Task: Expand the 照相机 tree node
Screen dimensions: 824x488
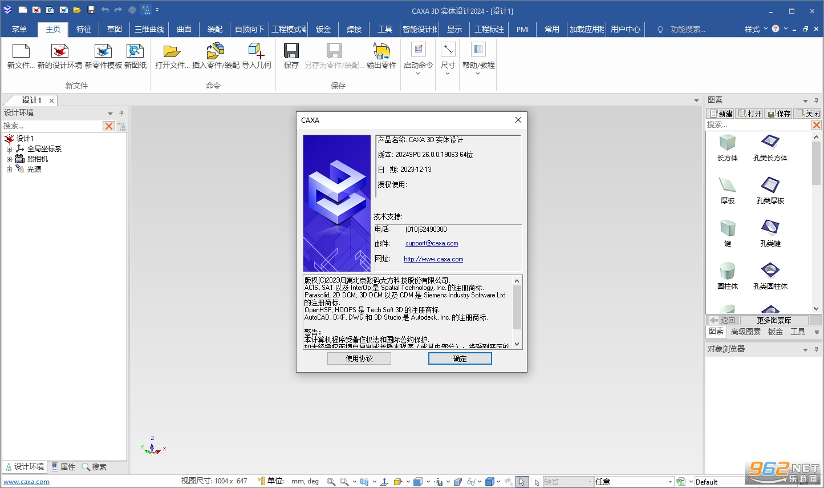Action: pos(9,159)
